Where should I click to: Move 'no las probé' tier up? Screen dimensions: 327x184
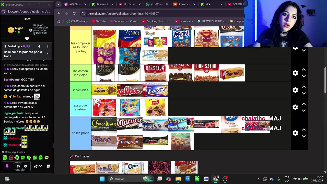coord(304,130)
